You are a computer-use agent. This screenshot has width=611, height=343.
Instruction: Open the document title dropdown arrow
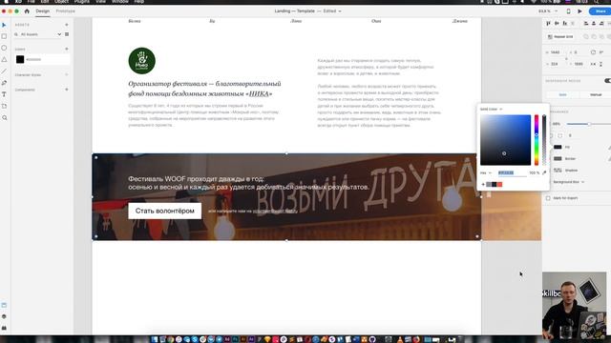pos(340,11)
